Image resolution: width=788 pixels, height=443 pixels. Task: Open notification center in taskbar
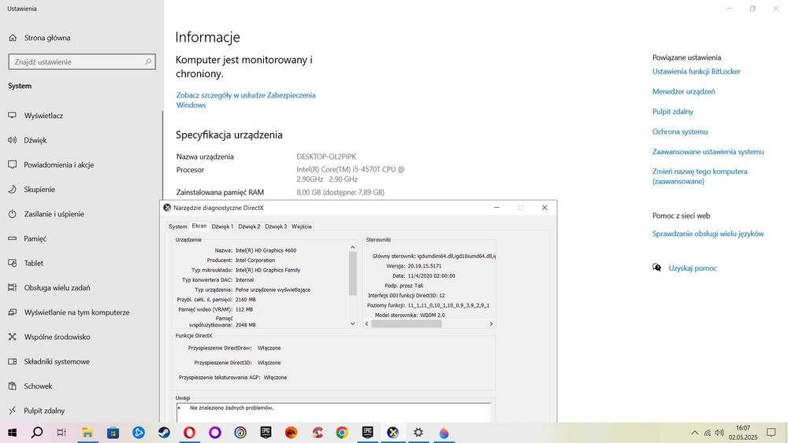tap(771, 433)
